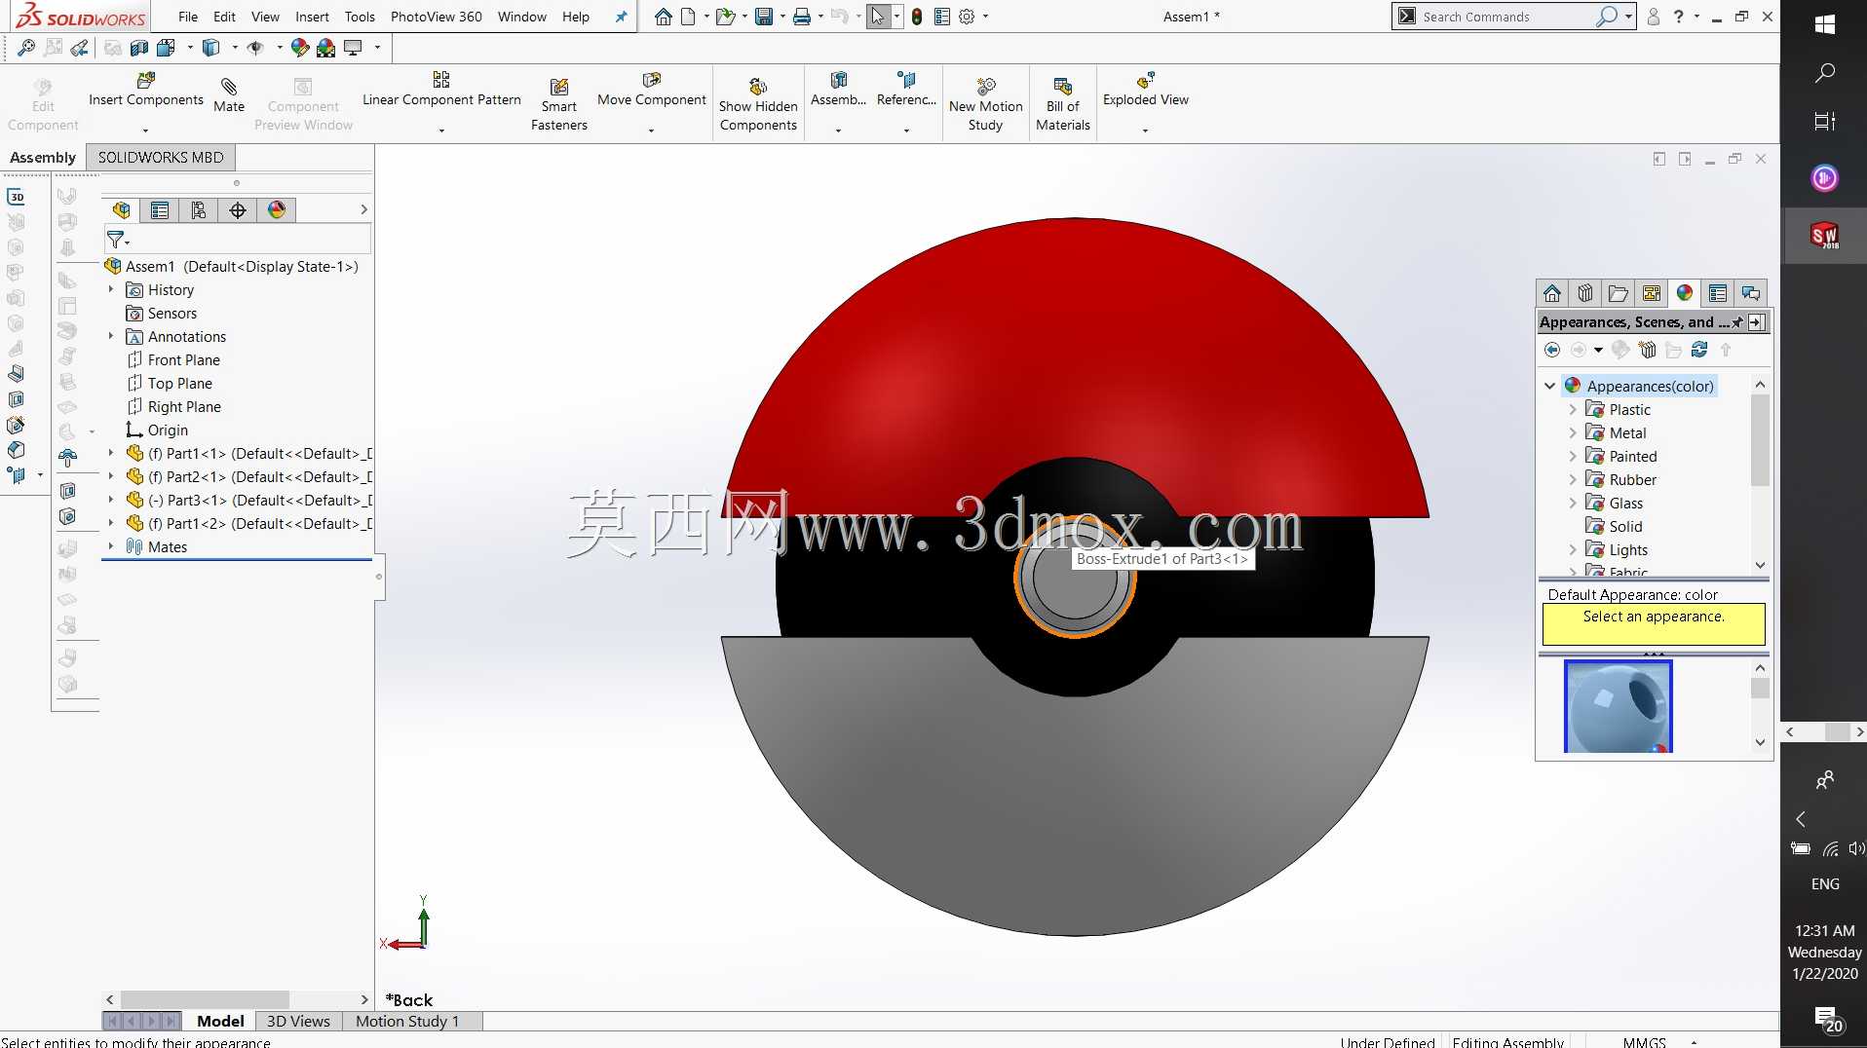
Task: Print the document via printer icon
Action: point(801,17)
